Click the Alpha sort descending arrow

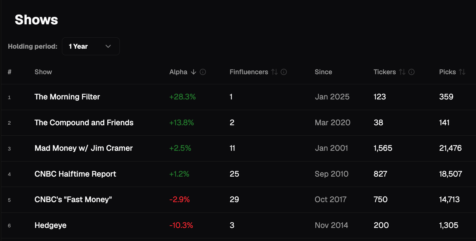pyautogui.click(x=194, y=72)
